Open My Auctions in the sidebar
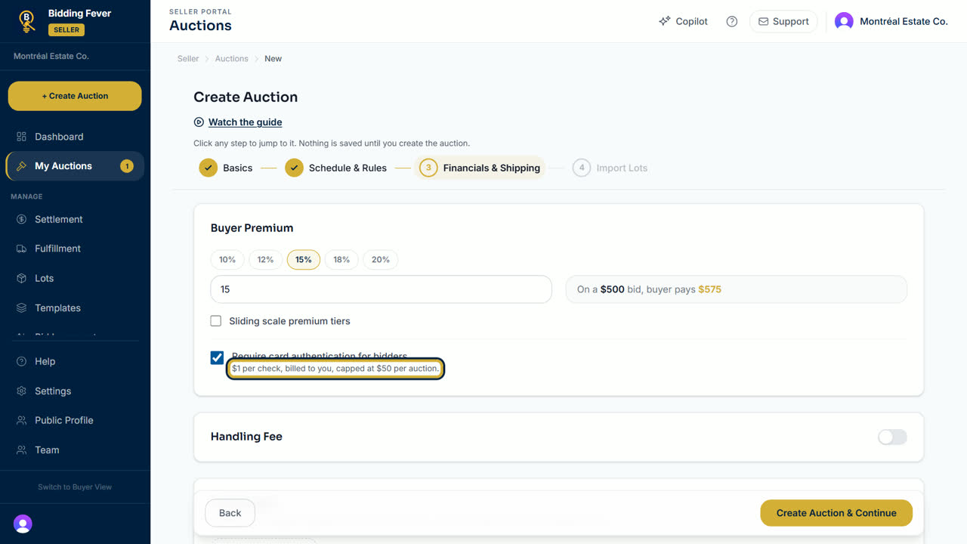967x544 pixels. [x=75, y=166]
